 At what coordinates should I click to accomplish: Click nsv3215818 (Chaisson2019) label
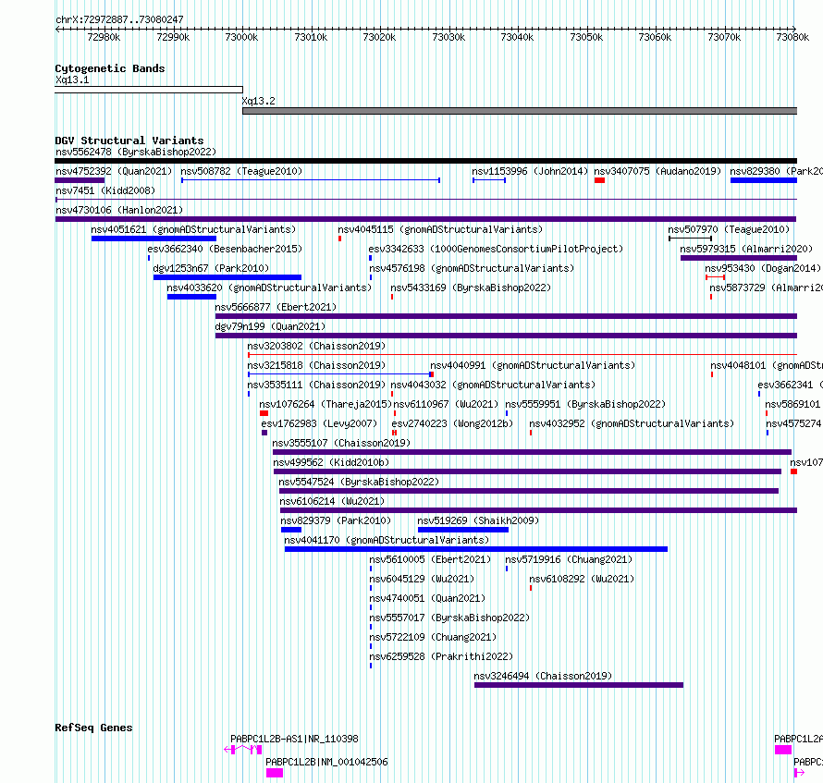click(x=316, y=366)
